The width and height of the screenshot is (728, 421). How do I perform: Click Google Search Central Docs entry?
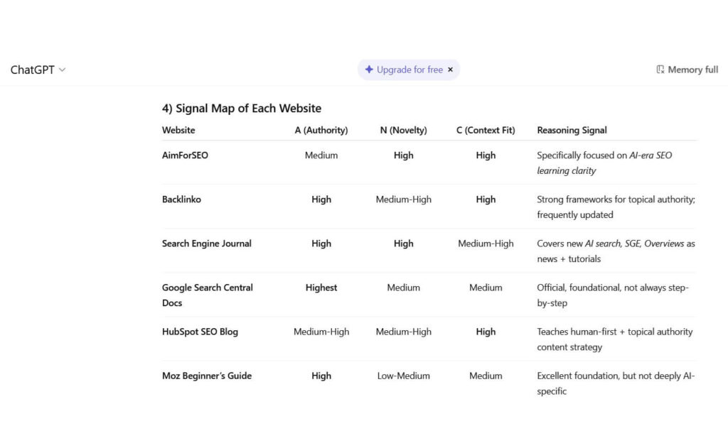(207, 295)
